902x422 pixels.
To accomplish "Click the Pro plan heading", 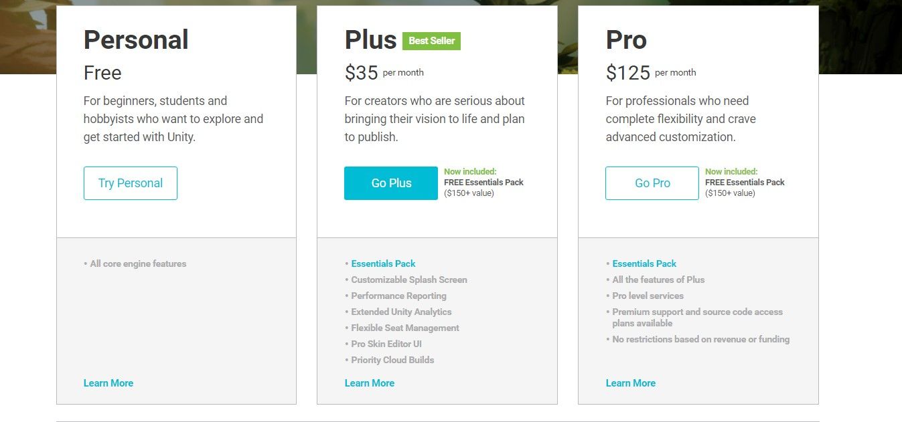I will click(x=626, y=40).
